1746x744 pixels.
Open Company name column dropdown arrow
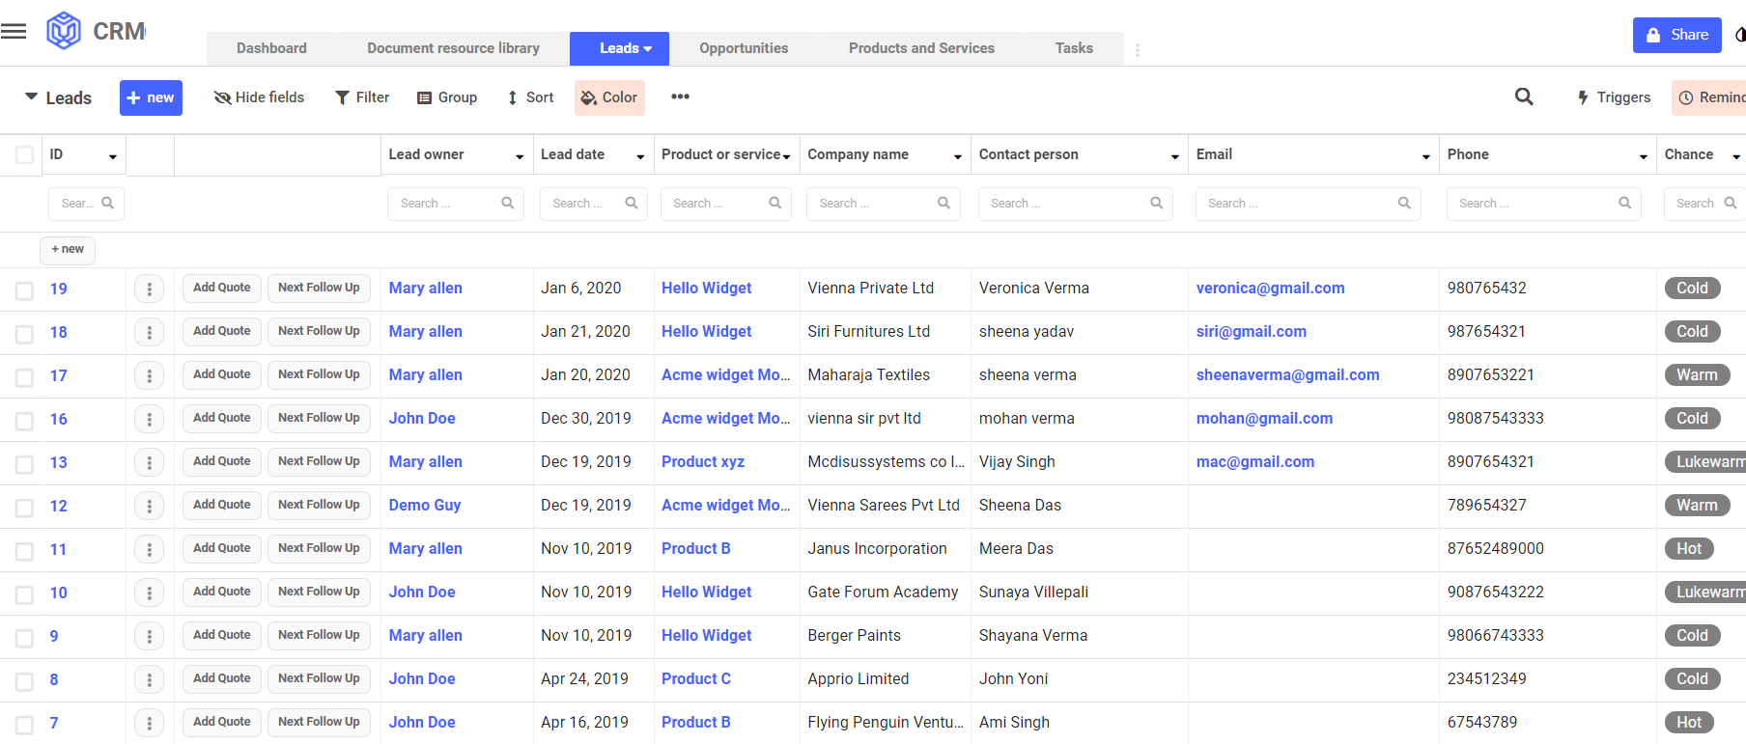(958, 156)
